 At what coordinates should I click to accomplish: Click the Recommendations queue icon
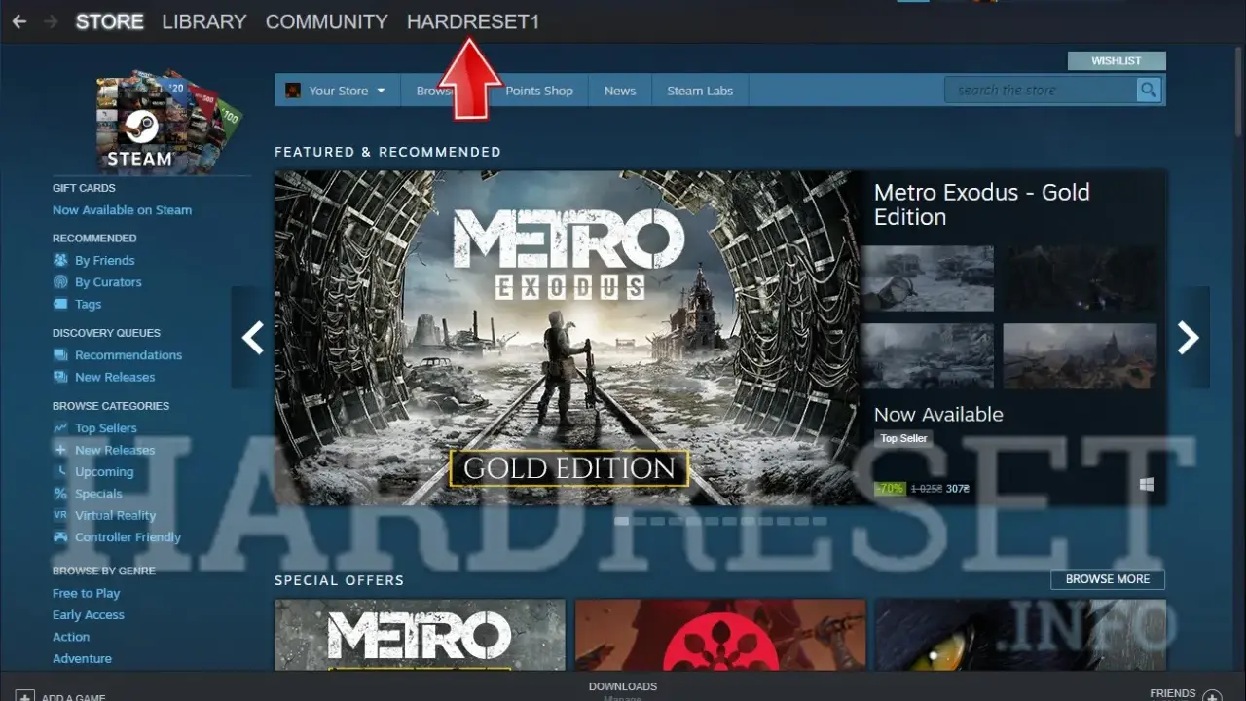(x=60, y=355)
